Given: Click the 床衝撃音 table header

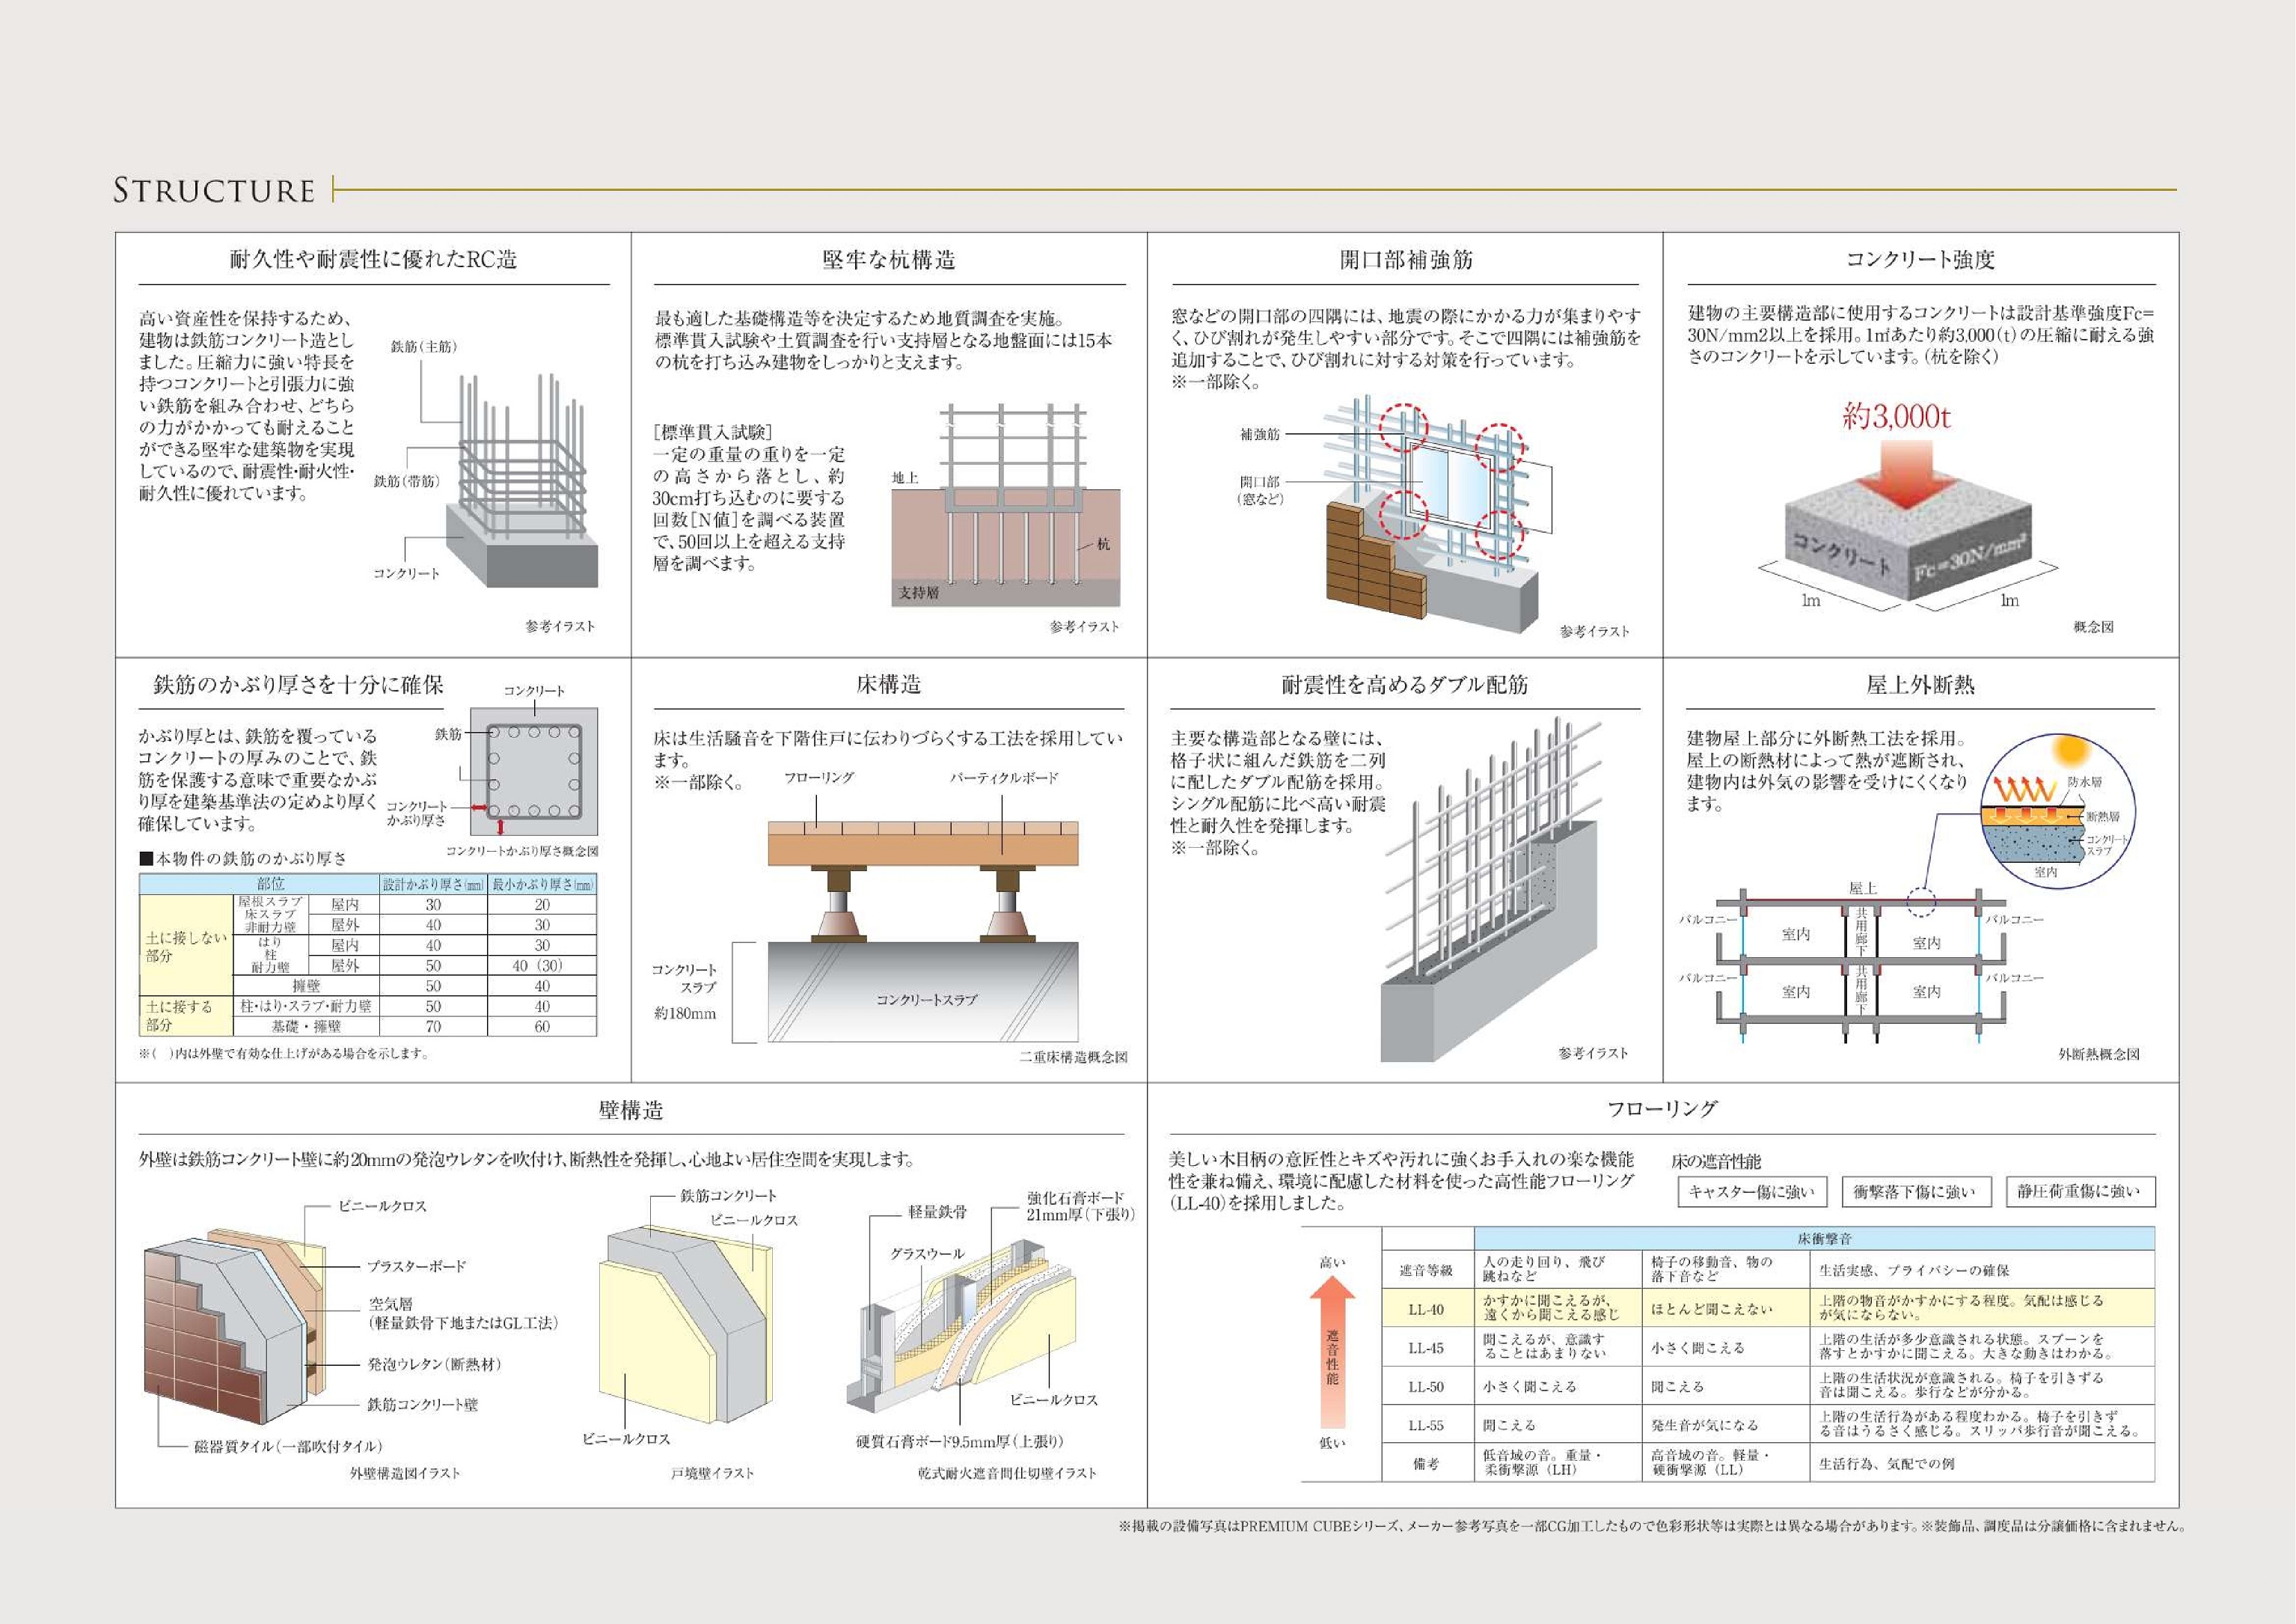Looking at the screenshot, I should click(1824, 1238).
